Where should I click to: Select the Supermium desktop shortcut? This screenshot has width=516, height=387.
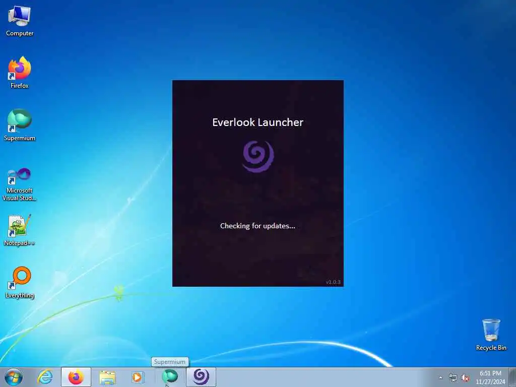[20, 125]
